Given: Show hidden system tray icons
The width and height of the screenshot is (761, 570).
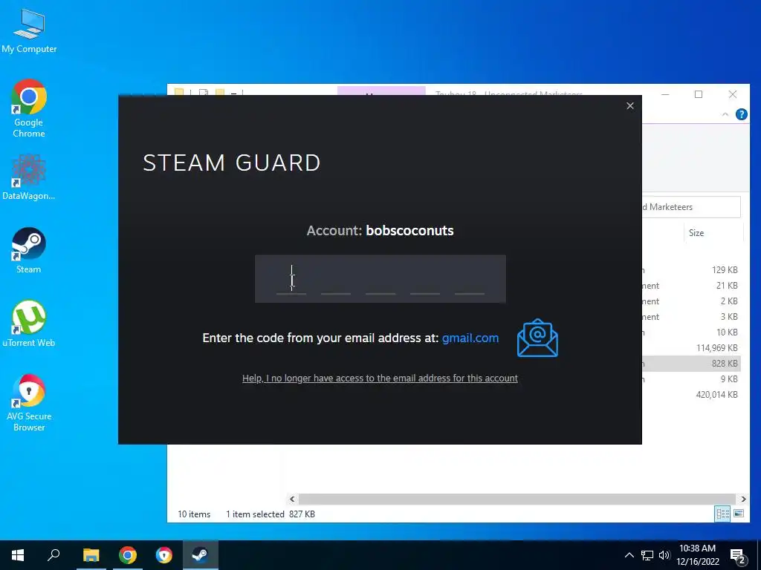Looking at the screenshot, I should point(629,555).
